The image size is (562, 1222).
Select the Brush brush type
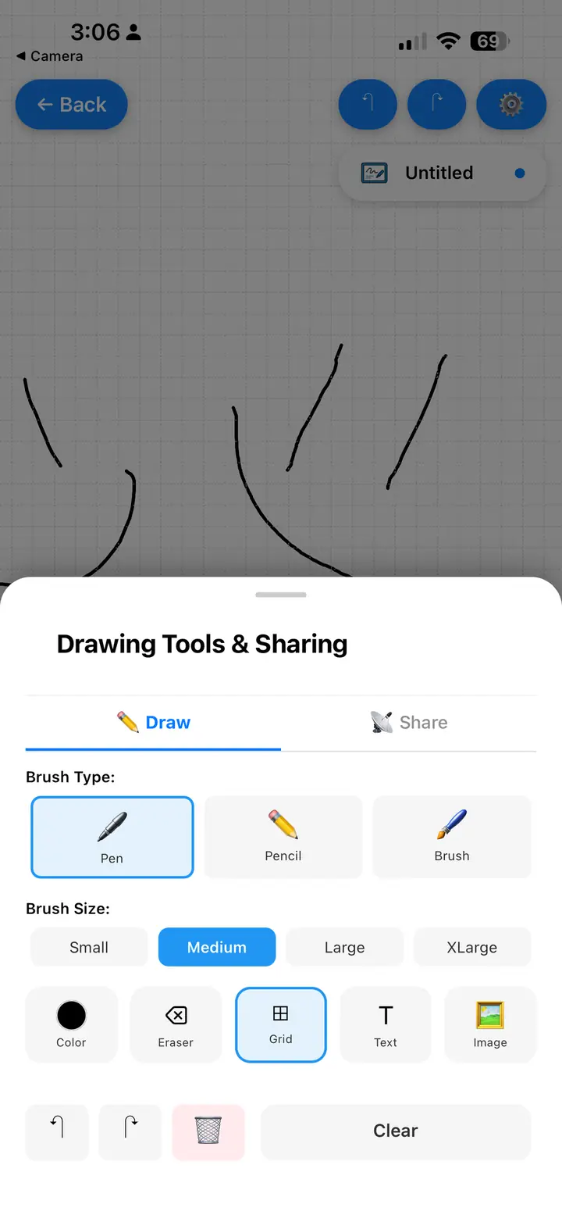pyautogui.click(x=452, y=837)
